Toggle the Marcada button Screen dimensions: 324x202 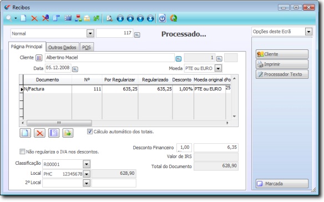[282, 183]
